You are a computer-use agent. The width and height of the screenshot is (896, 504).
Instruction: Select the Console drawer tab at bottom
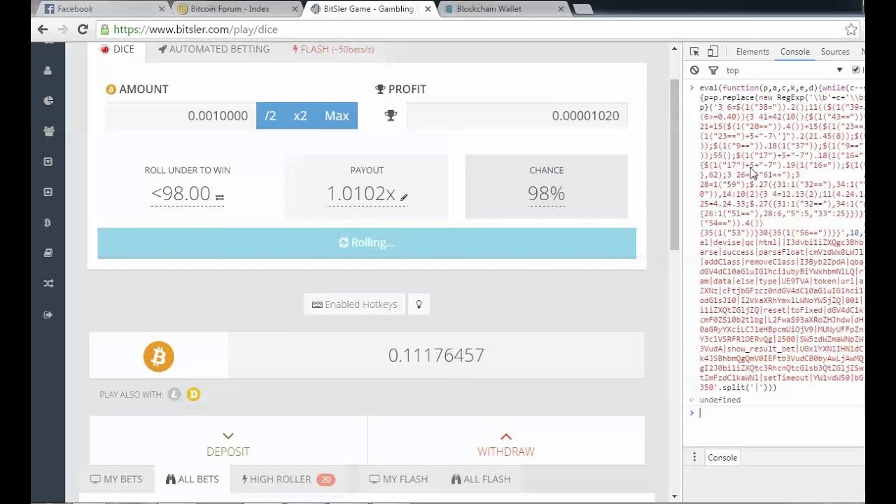tap(722, 458)
